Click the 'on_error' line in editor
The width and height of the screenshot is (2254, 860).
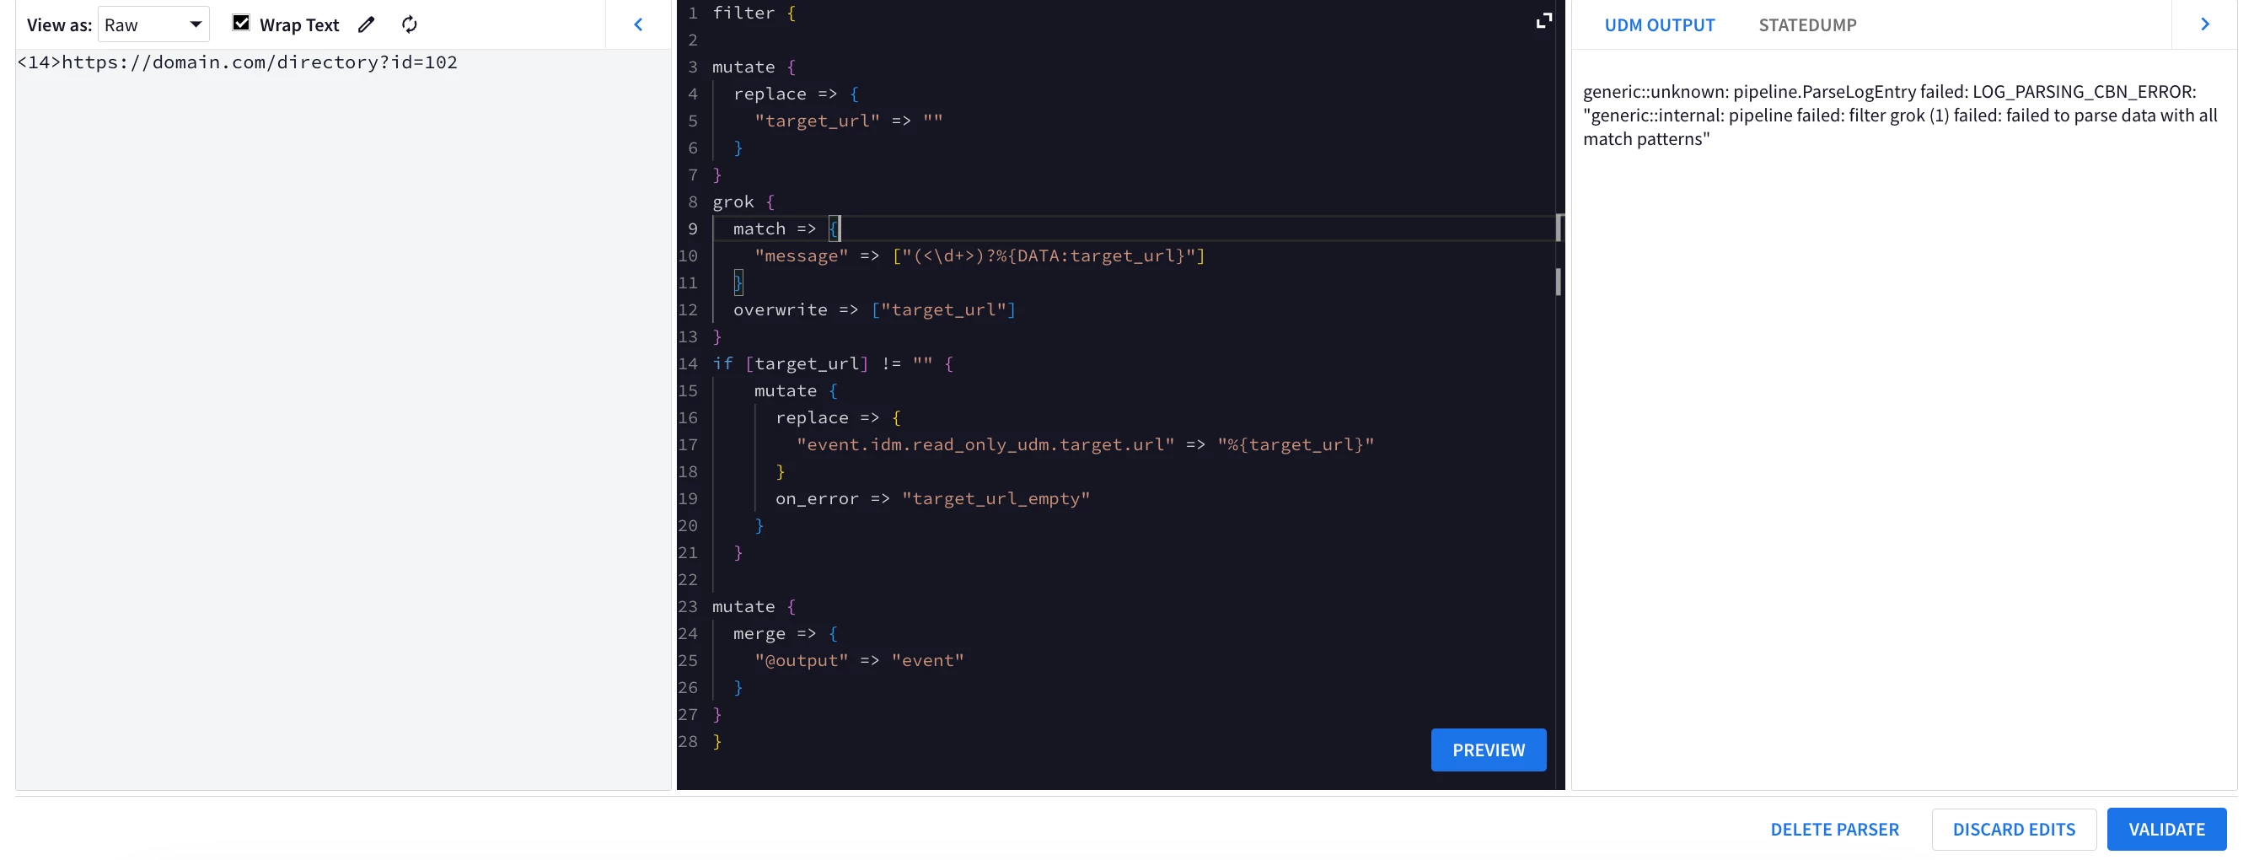[932, 497]
